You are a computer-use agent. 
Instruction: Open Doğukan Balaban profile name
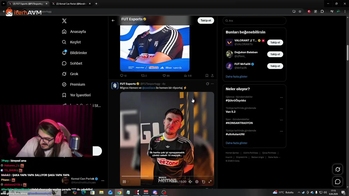tap(246, 52)
